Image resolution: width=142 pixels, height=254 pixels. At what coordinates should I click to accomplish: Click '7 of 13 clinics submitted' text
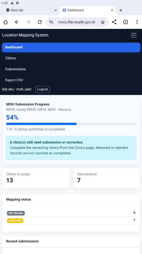click(x=36, y=129)
